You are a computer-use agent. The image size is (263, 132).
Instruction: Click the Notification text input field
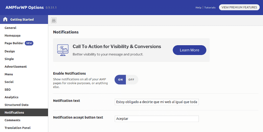[x=157, y=102]
